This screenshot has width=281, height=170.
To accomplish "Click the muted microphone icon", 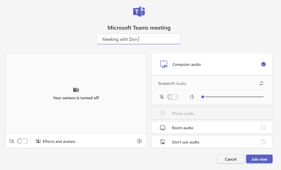I will 162,97.
